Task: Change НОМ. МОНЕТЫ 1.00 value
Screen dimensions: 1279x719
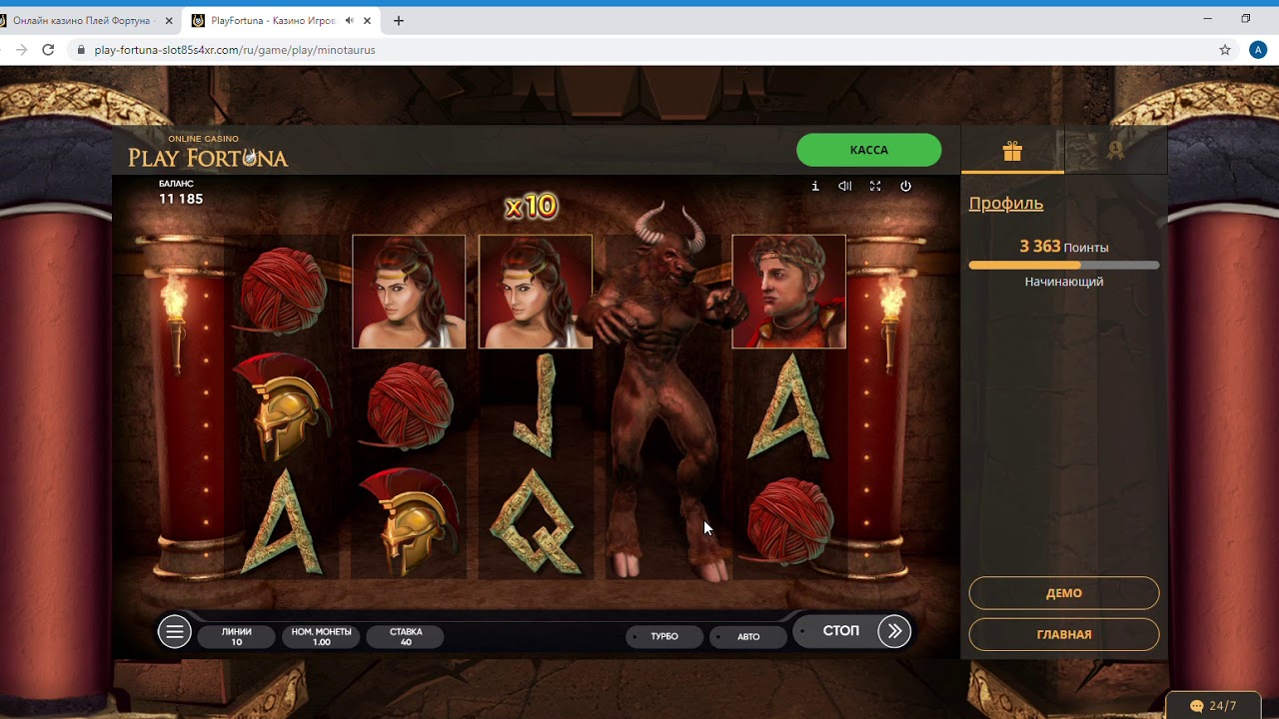Action: coord(321,636)
